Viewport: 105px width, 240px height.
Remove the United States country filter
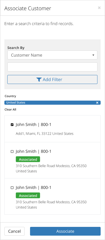pyautogui.click(x=97, y=103)
